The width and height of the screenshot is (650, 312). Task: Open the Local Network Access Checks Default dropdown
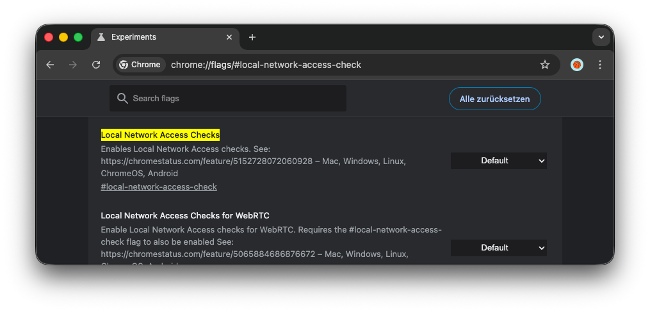(x=498, y=161)
